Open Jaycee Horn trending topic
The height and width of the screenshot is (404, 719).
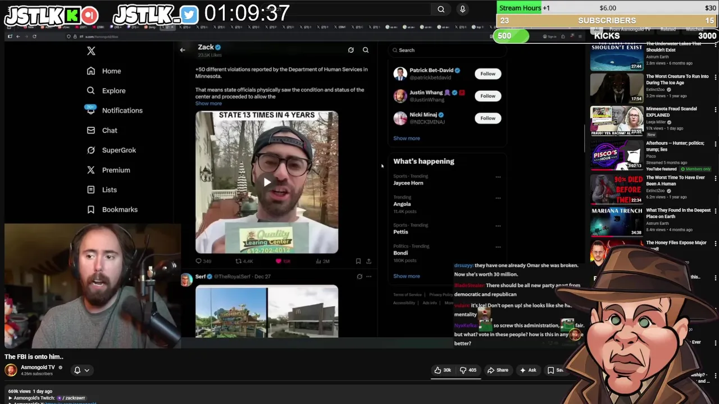tap(408, 183)
